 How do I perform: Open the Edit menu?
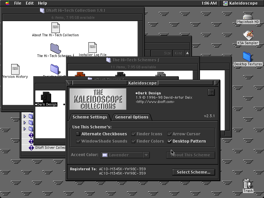[x=30, y=3]
